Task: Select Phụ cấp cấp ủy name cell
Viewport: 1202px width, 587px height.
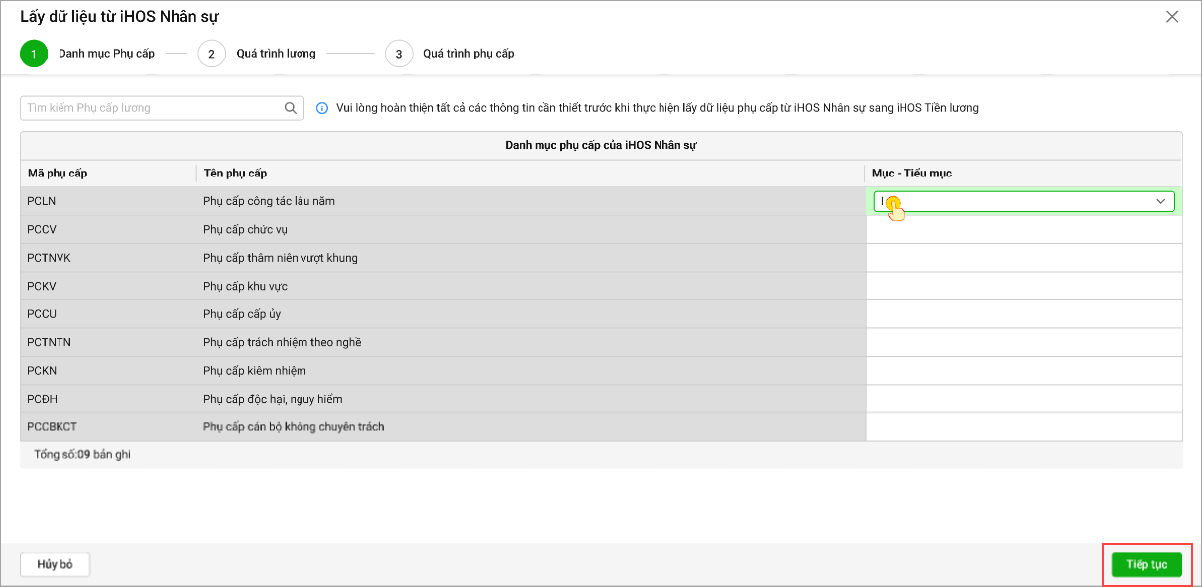Action: (x=531, y=314)
